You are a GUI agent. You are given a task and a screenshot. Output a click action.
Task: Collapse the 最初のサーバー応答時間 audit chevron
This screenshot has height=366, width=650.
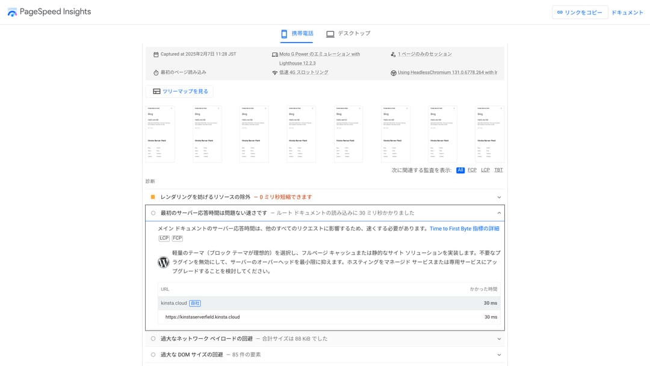tap(499, 212)
